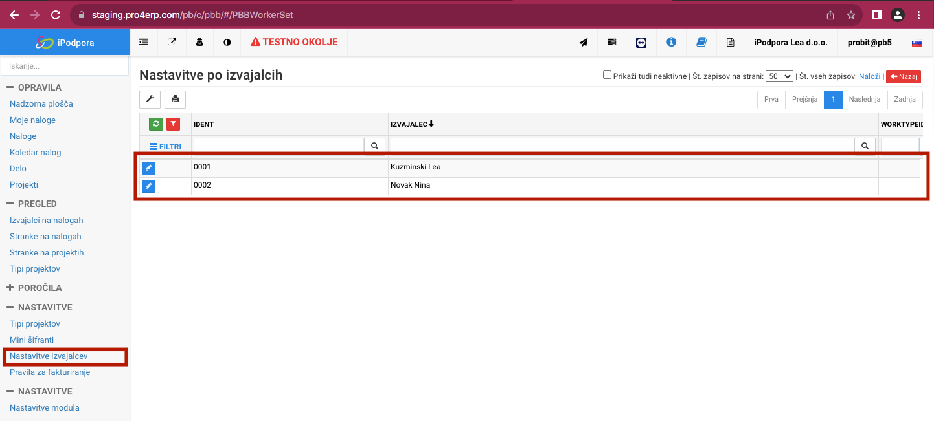Image resolution: width=934 pixels, height=421 pixels.
Task: Click the document icon in header
Action: point(731,42)
